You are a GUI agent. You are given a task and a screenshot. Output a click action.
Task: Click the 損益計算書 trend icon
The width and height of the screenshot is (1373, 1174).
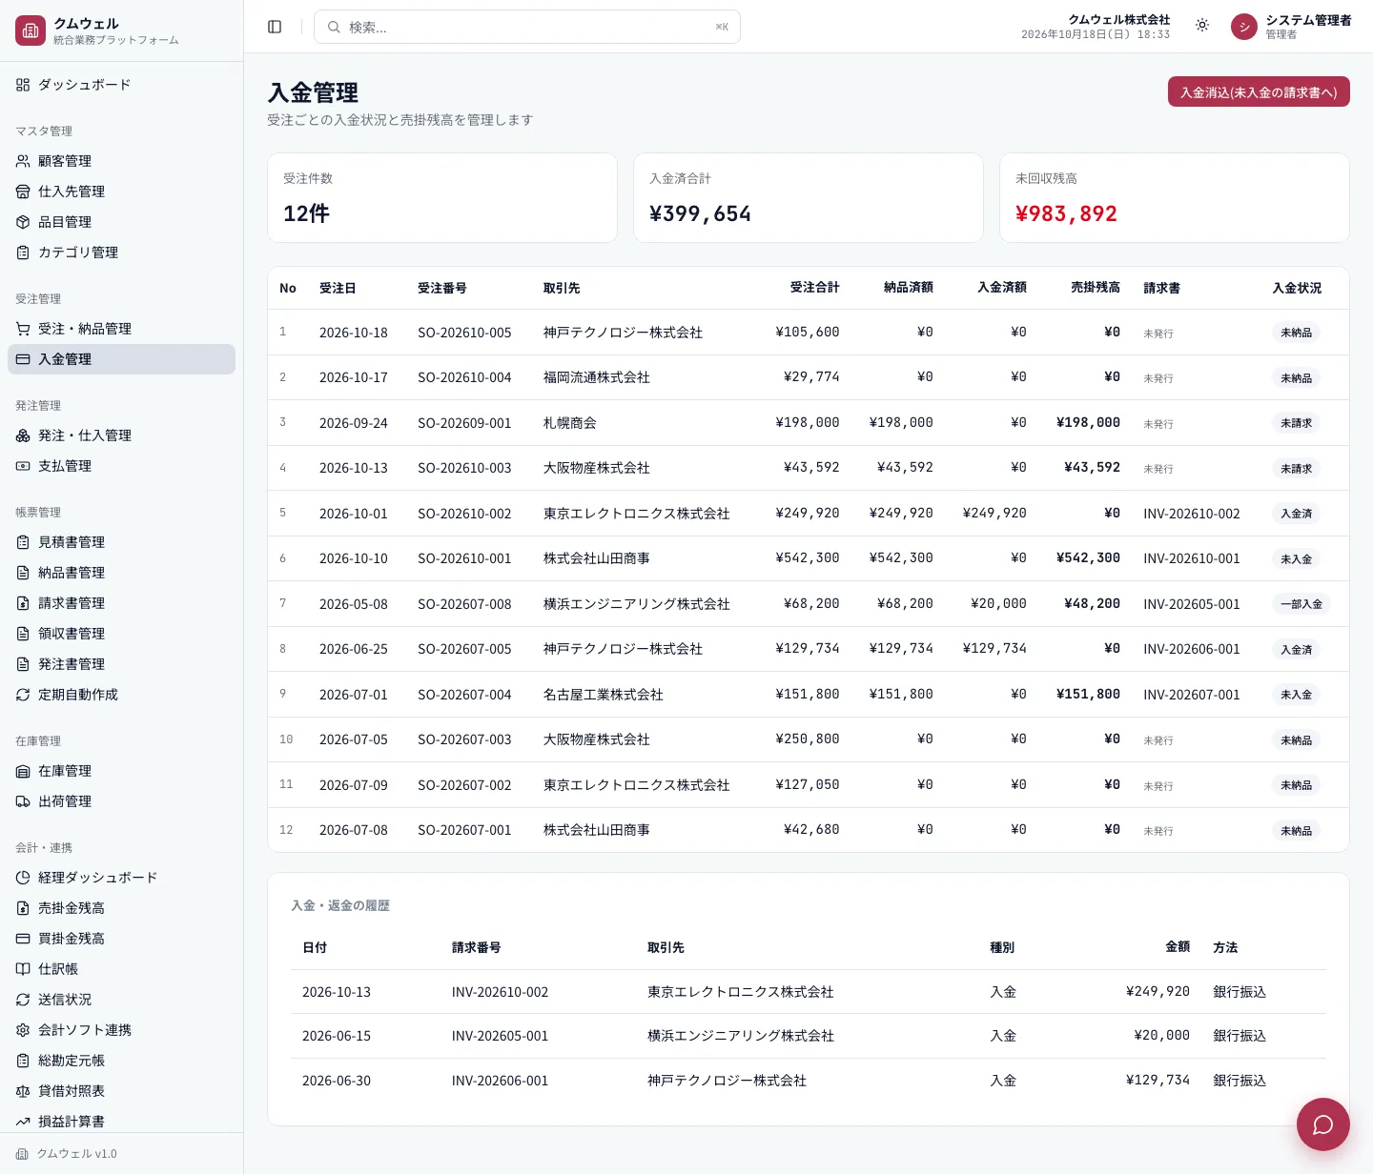coord(23,1122)
